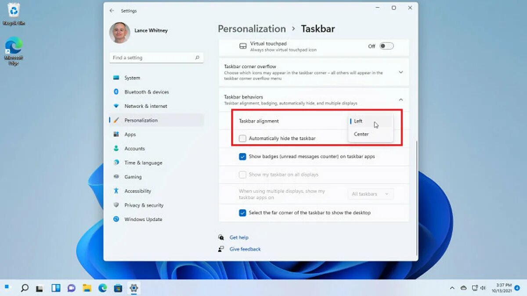Click Personalization in the breadcrumb
Image resolution: width=527 pixels, height=296 pixels.
click(x=252, y=29)
